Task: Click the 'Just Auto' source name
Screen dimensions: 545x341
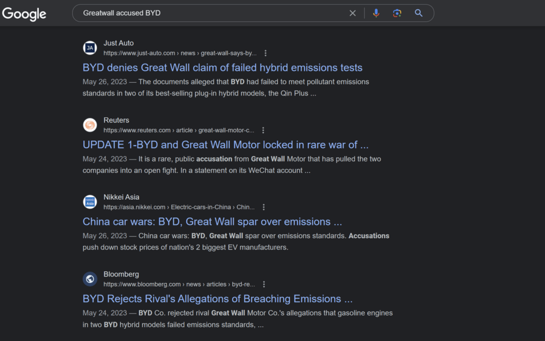Action: point(119,43)
